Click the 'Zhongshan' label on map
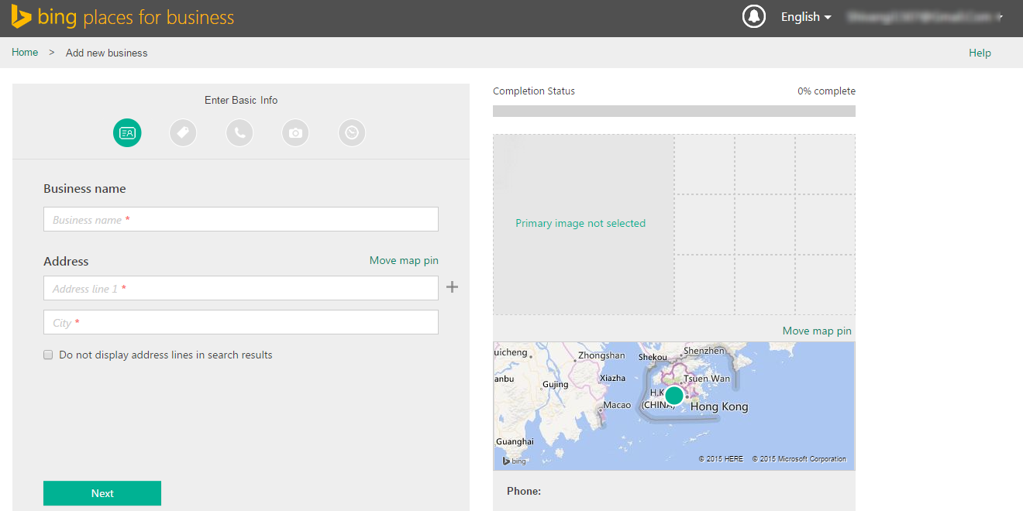This screenshot has width=1023, height=511. 601,355
